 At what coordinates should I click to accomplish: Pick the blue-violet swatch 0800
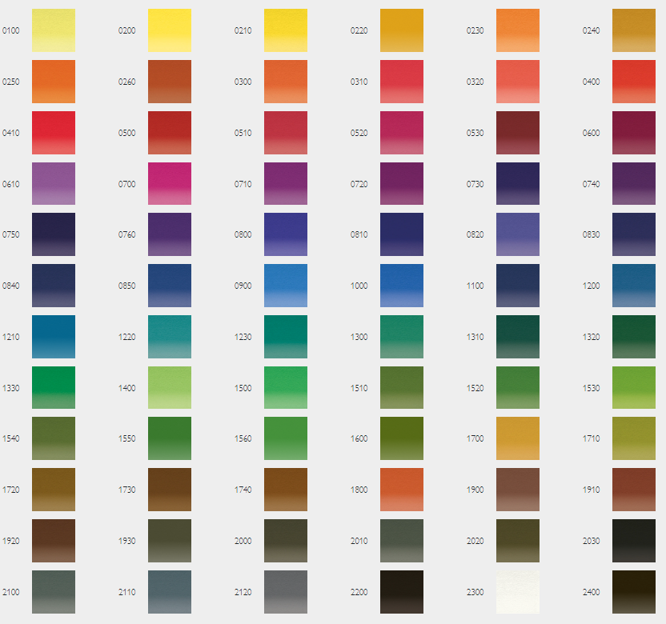pyautogui.click(x=286, y=234)
